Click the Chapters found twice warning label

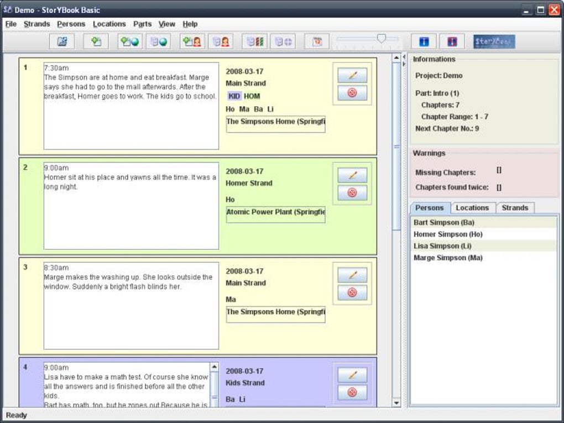coord(452,187)
